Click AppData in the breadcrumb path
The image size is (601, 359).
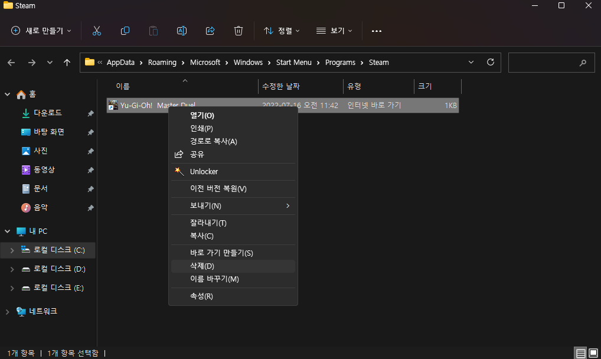pos(121,63)
